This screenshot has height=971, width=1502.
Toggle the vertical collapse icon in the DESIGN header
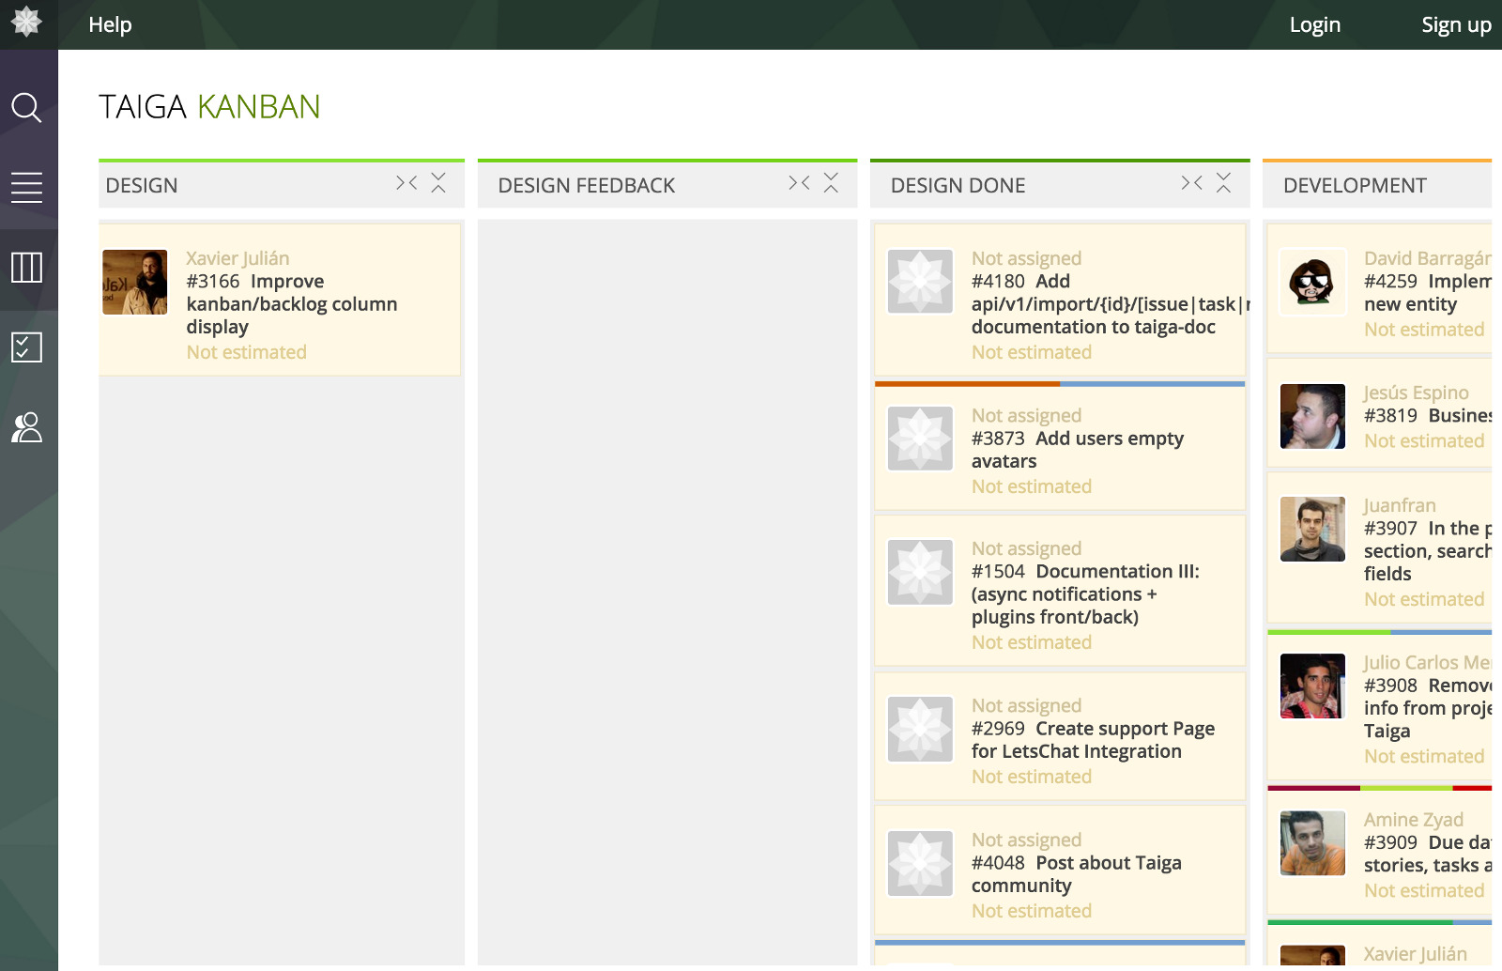point(438,183)
